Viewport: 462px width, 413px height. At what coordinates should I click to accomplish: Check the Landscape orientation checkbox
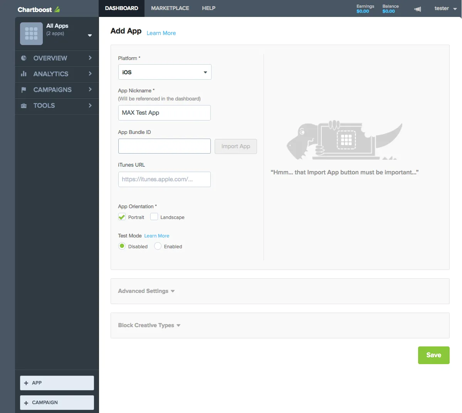coord(154,217)
